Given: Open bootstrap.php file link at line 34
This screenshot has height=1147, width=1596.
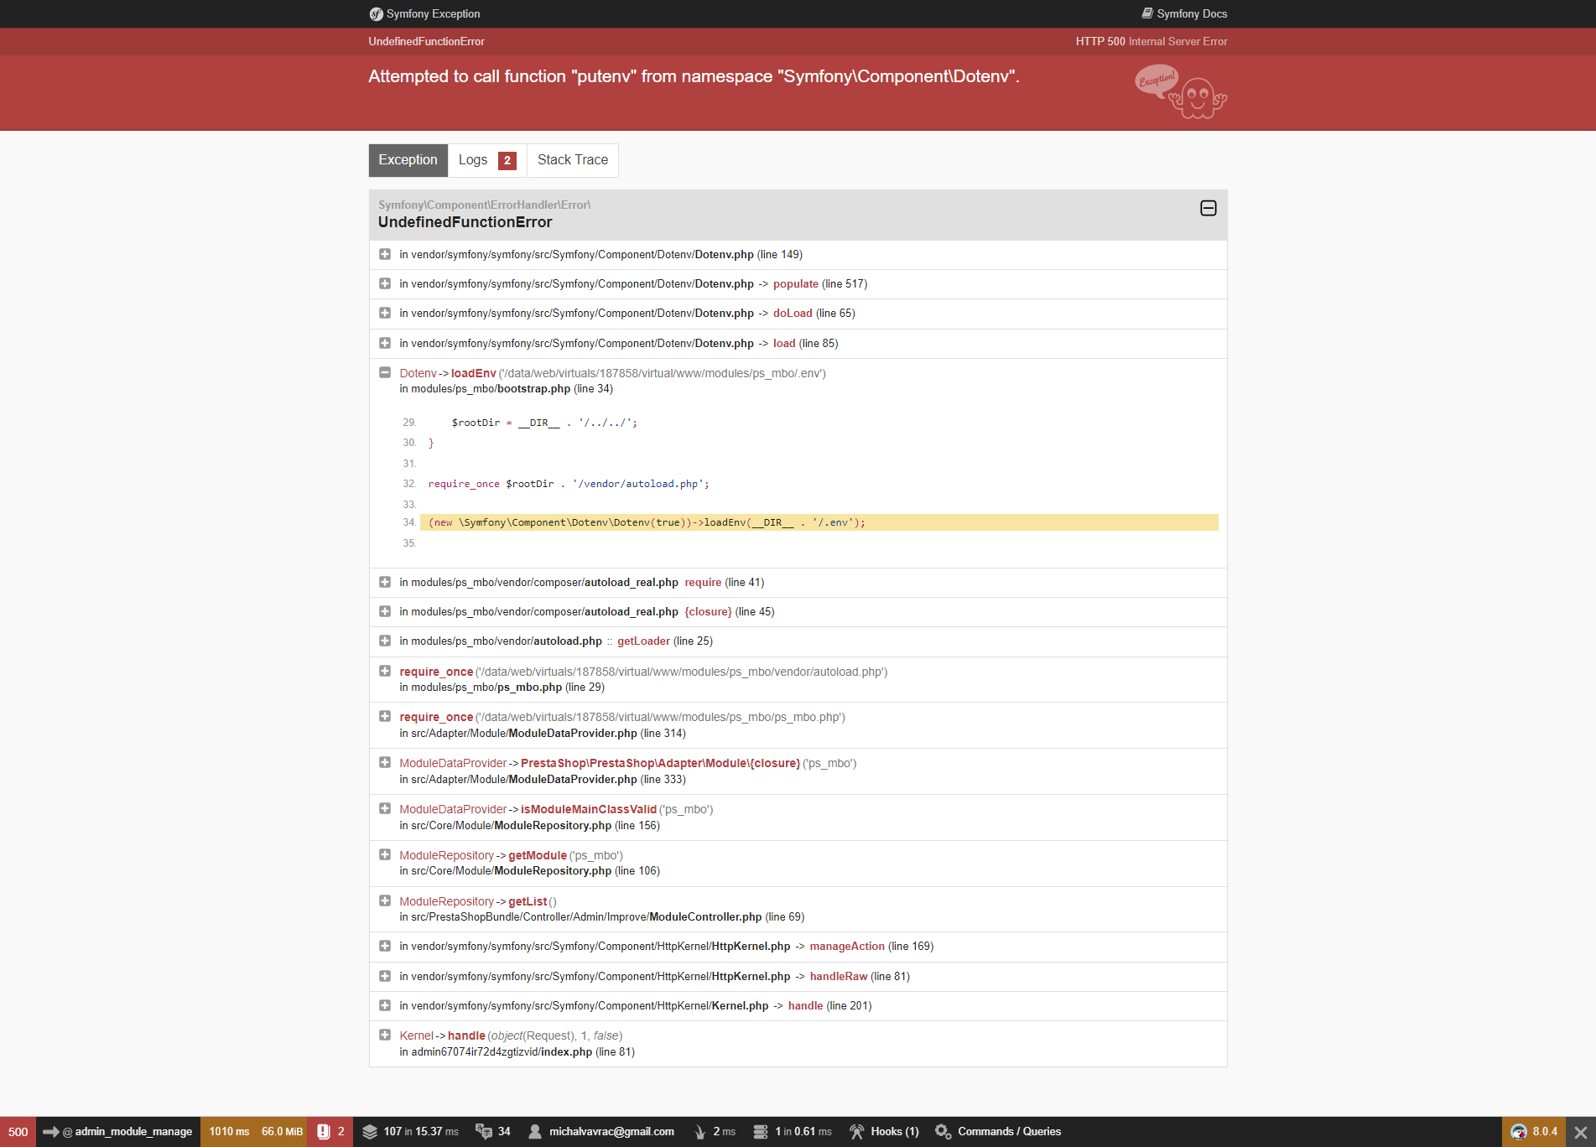Looking at the screenshot, I should tap(506, 389).
